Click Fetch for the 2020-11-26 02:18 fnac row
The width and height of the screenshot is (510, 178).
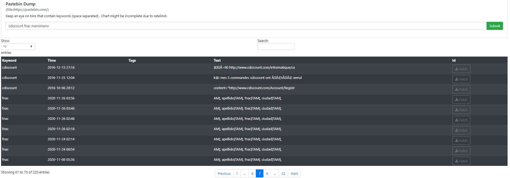point(461,130)
